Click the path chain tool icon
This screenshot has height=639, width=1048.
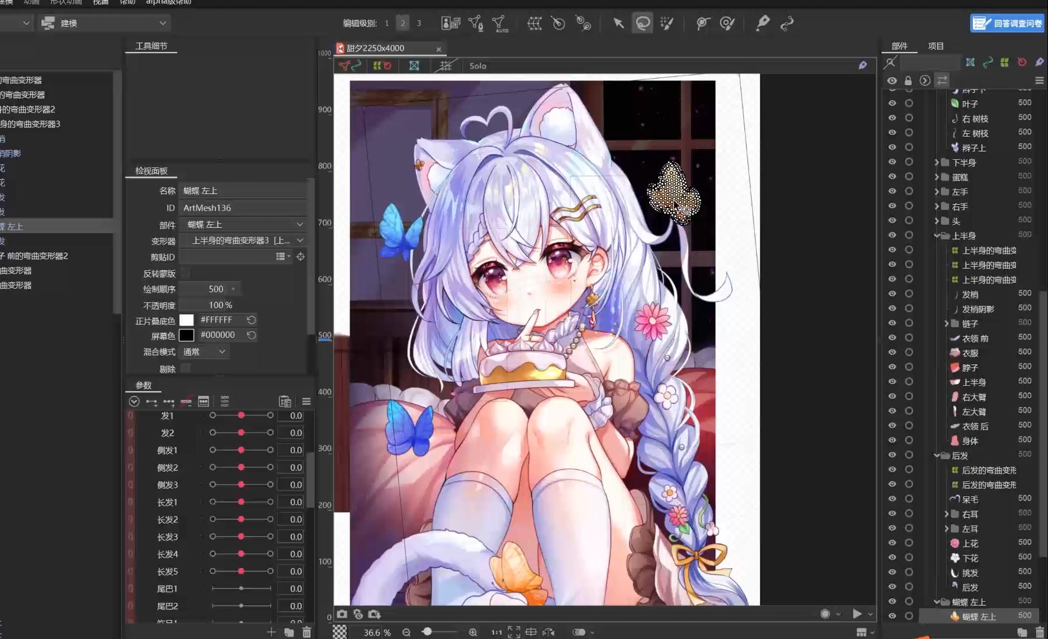coord(787,23)
